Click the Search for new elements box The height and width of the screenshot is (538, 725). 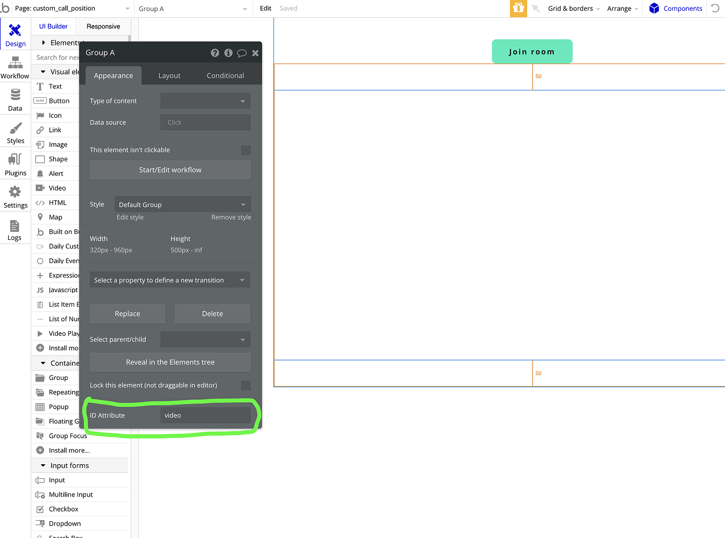point(56,58)
